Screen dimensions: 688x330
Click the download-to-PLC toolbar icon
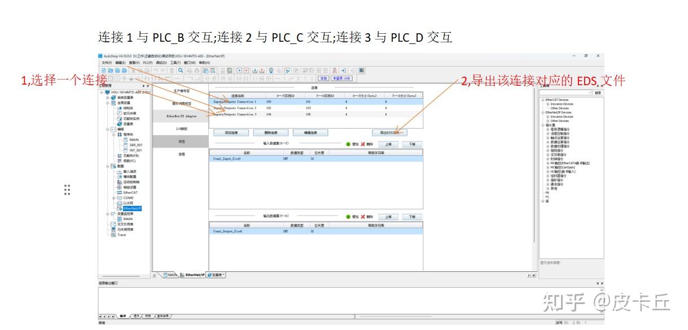pos(255,70)
